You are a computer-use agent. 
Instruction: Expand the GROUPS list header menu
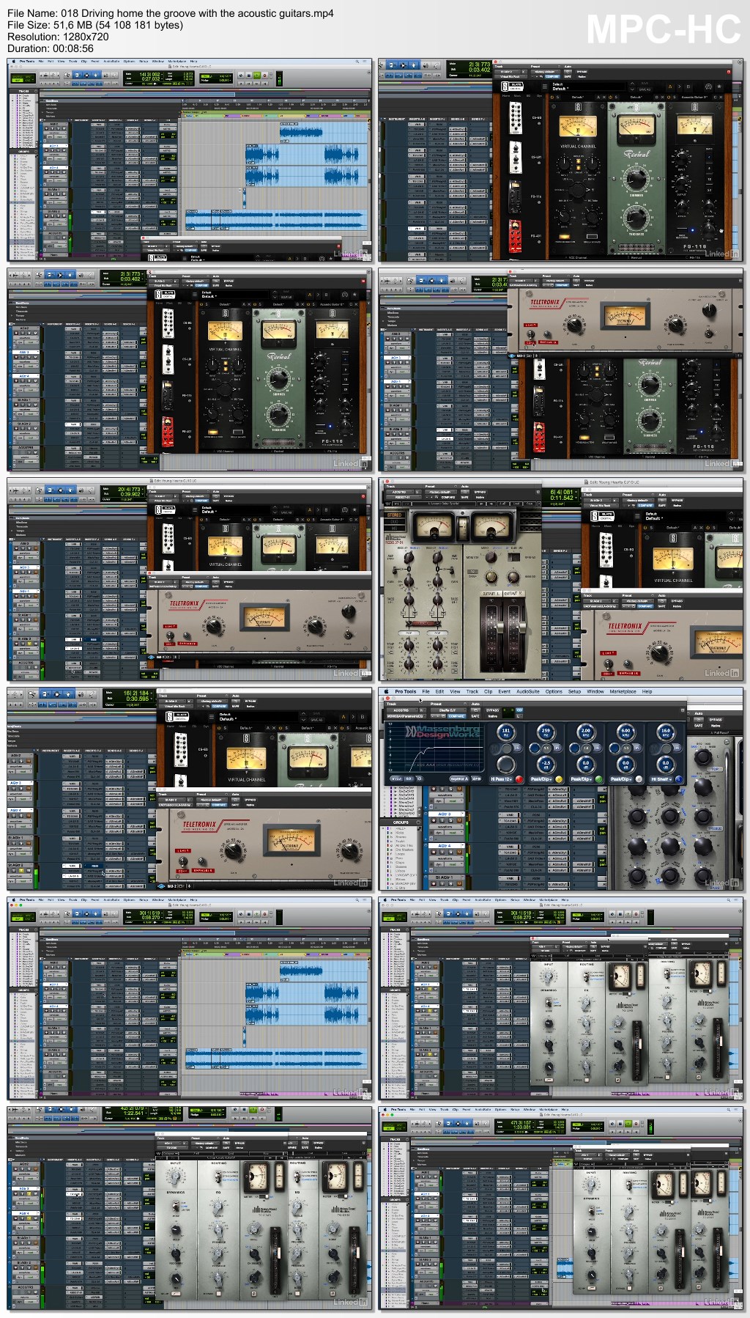pos(417,822)
